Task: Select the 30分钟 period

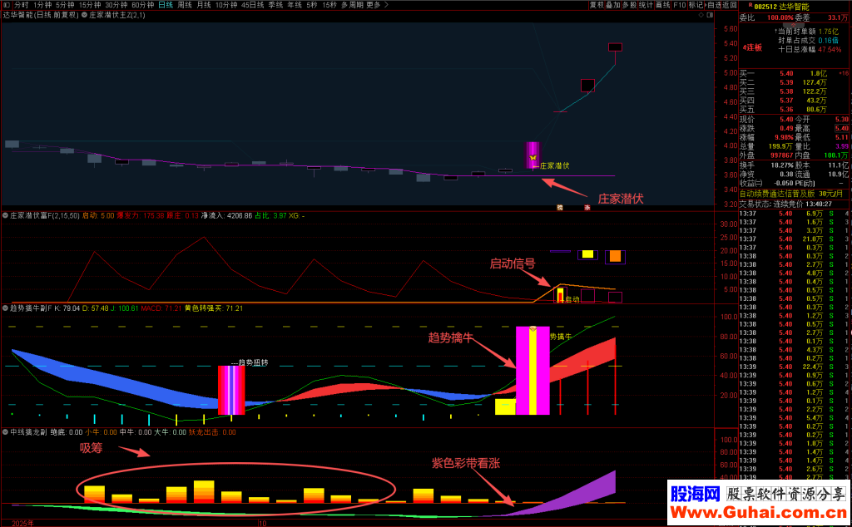Action: (x=116, y=5)
